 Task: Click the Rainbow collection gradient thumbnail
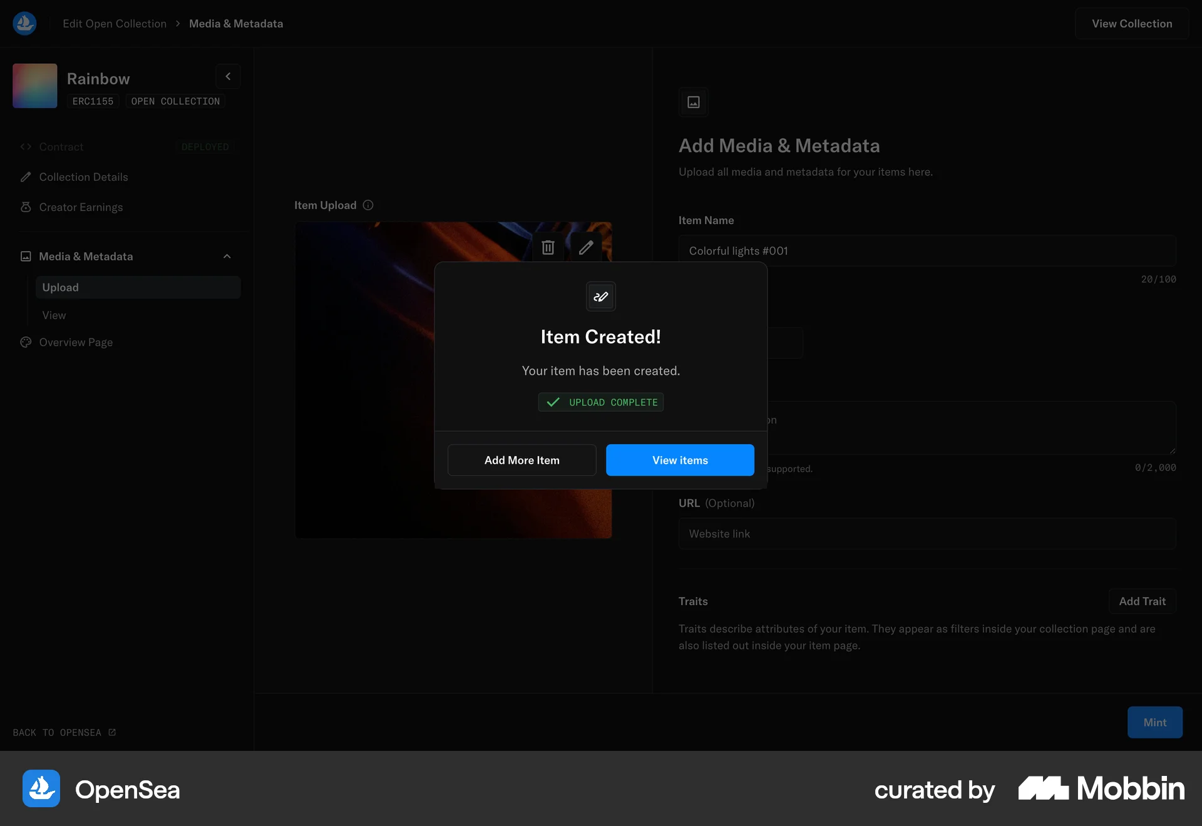point(34,85)
